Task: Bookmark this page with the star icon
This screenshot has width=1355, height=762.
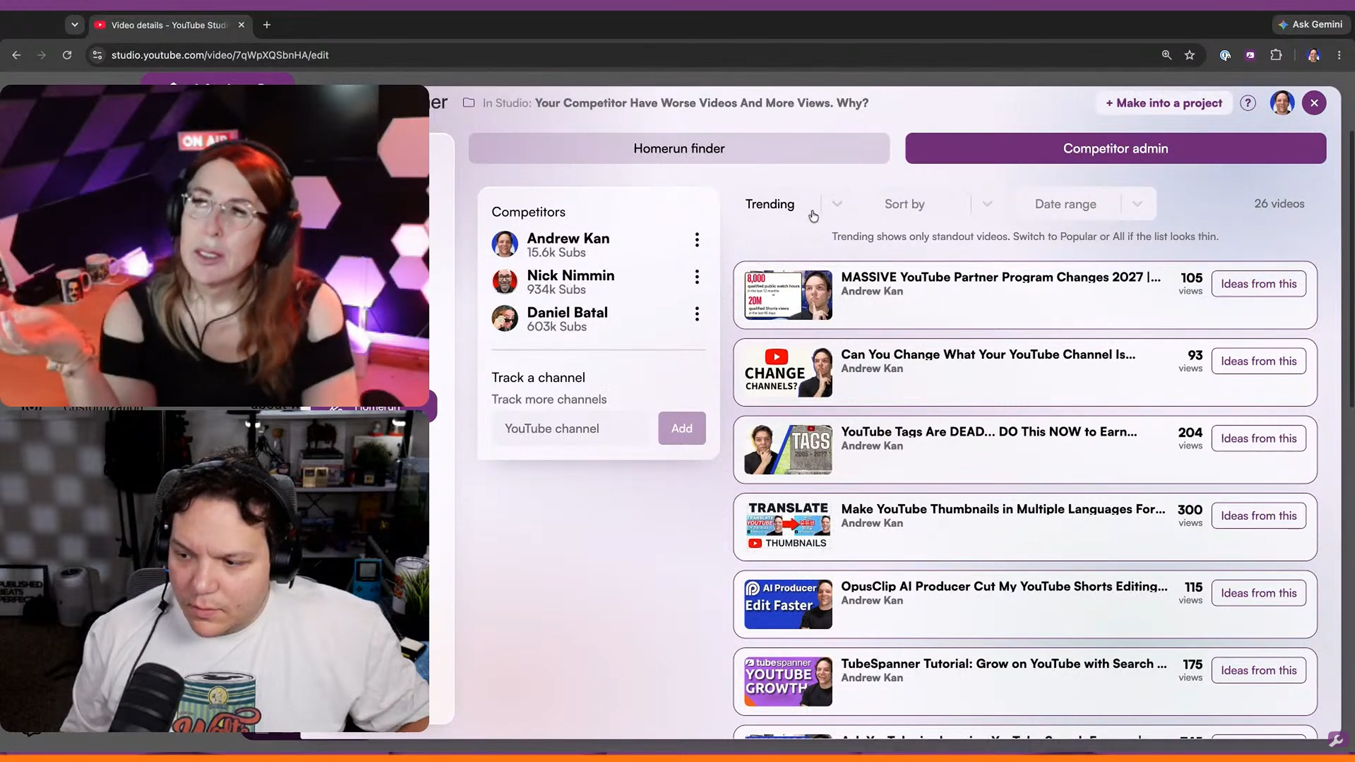Action: [1190, 55]
